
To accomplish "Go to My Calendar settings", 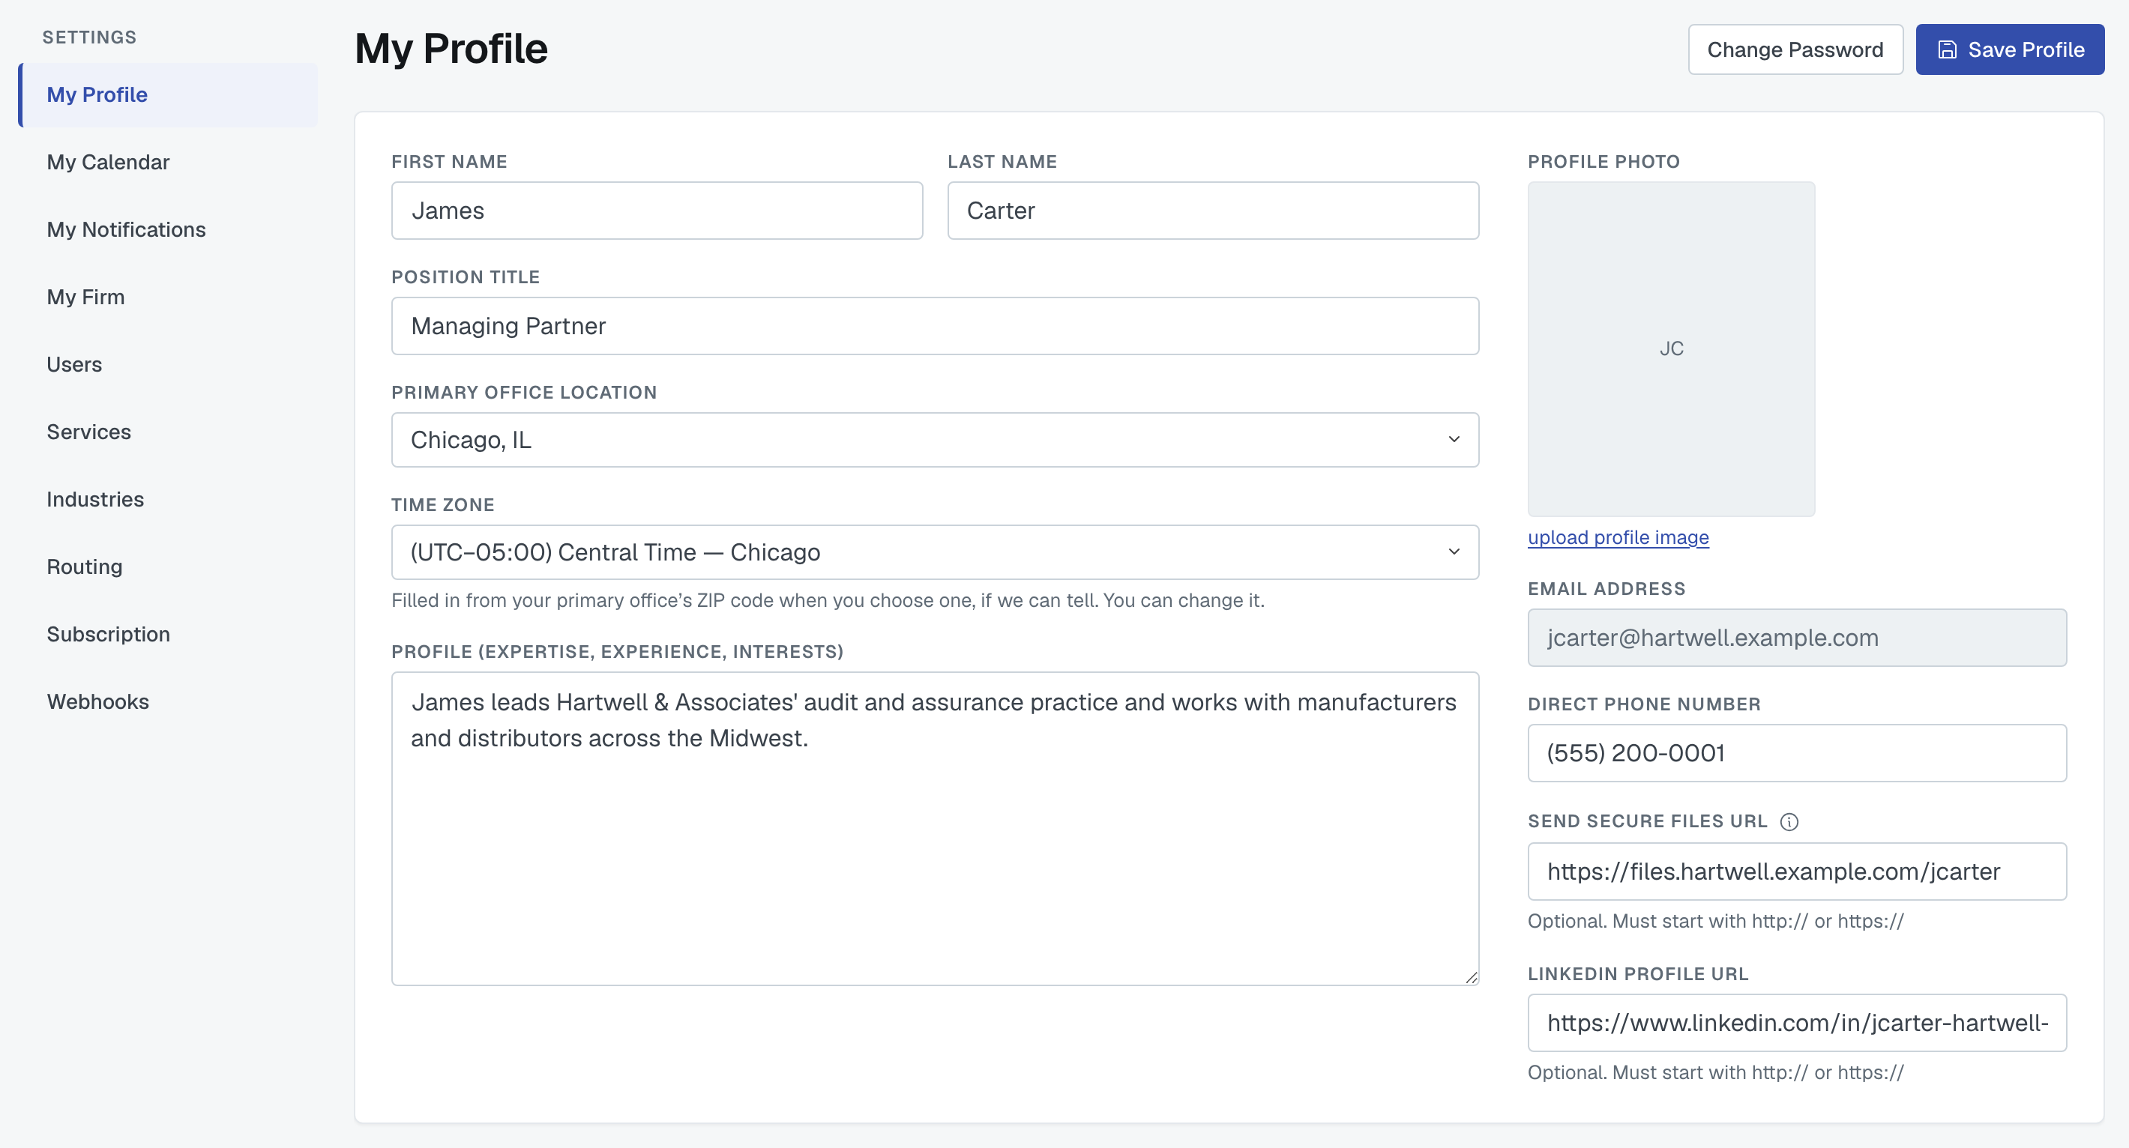I will coord(168,162).
